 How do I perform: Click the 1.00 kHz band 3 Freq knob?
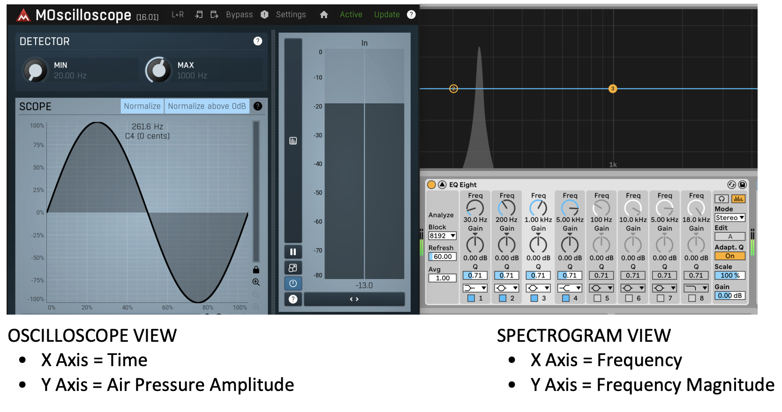[538, 208]
